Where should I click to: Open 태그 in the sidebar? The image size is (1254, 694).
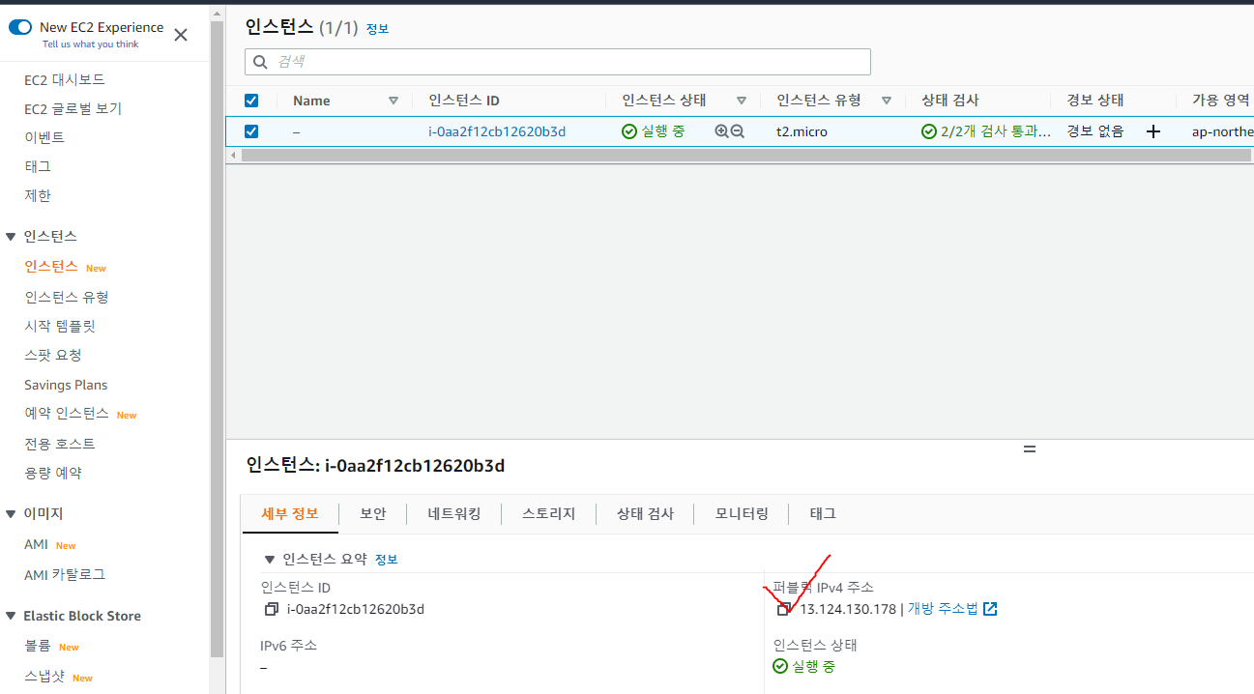[38, 166]
